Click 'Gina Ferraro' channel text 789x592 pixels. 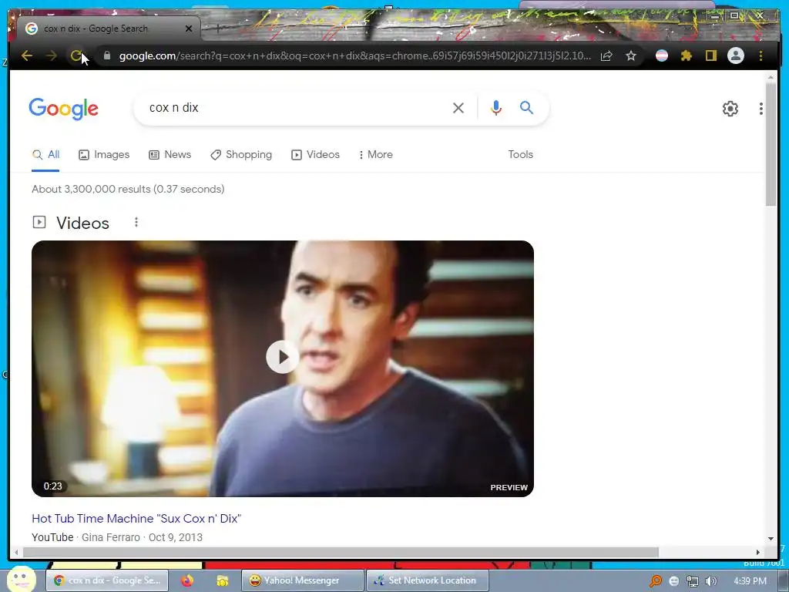(x=111, y=537)
